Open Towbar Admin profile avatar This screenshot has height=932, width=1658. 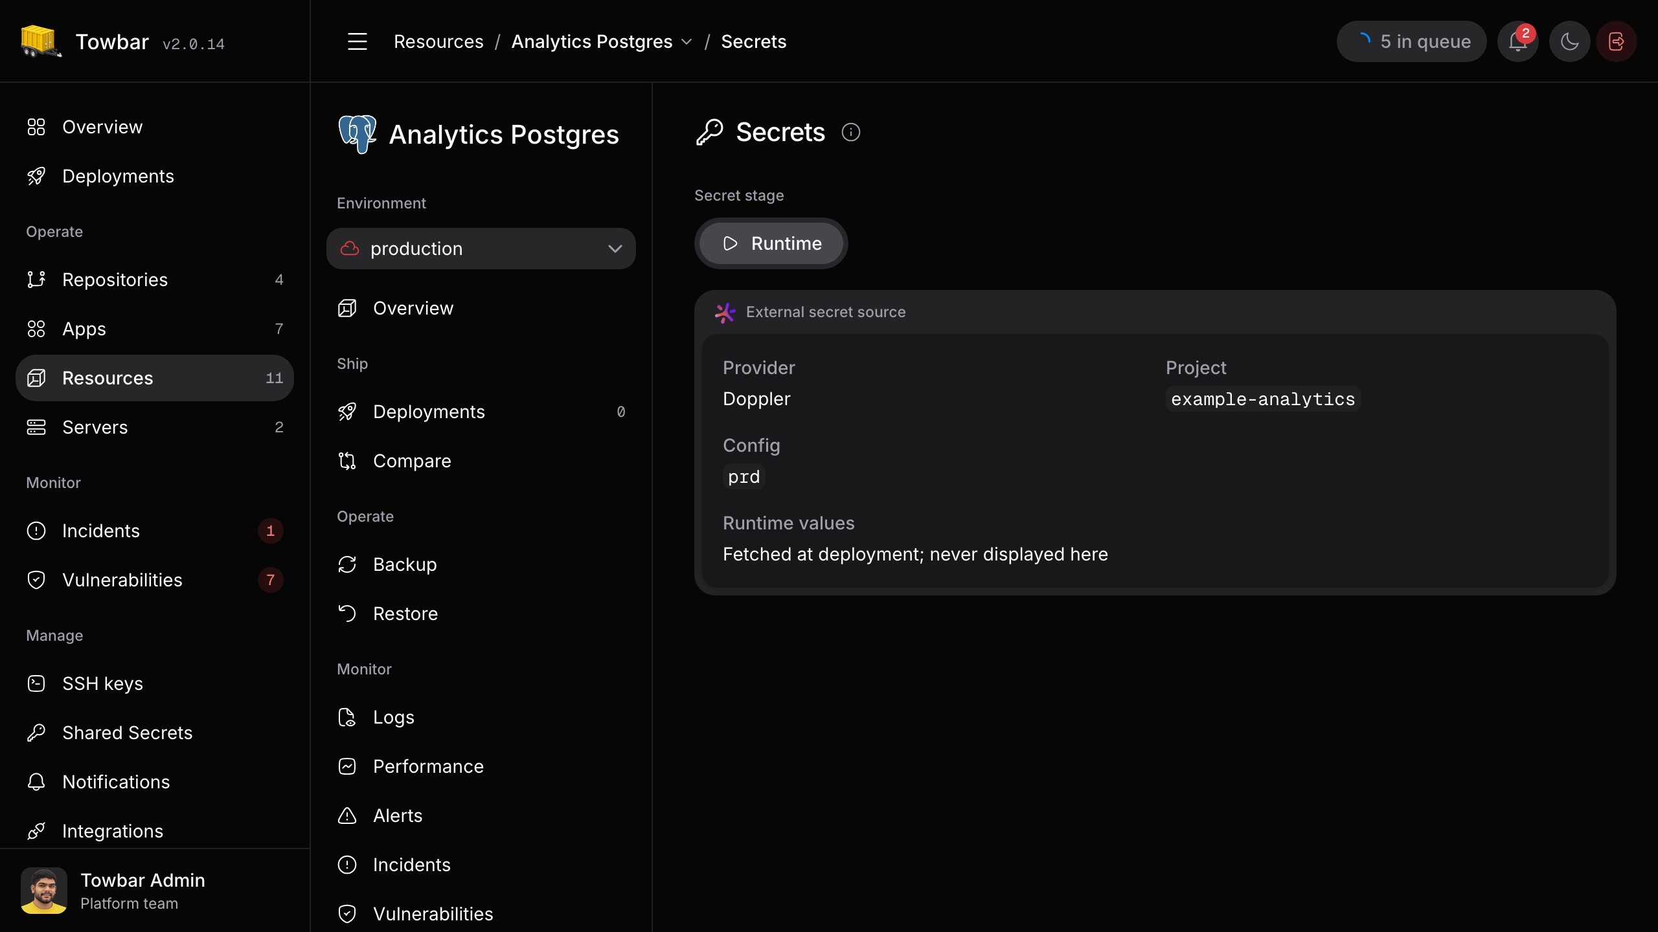point(44,891)
